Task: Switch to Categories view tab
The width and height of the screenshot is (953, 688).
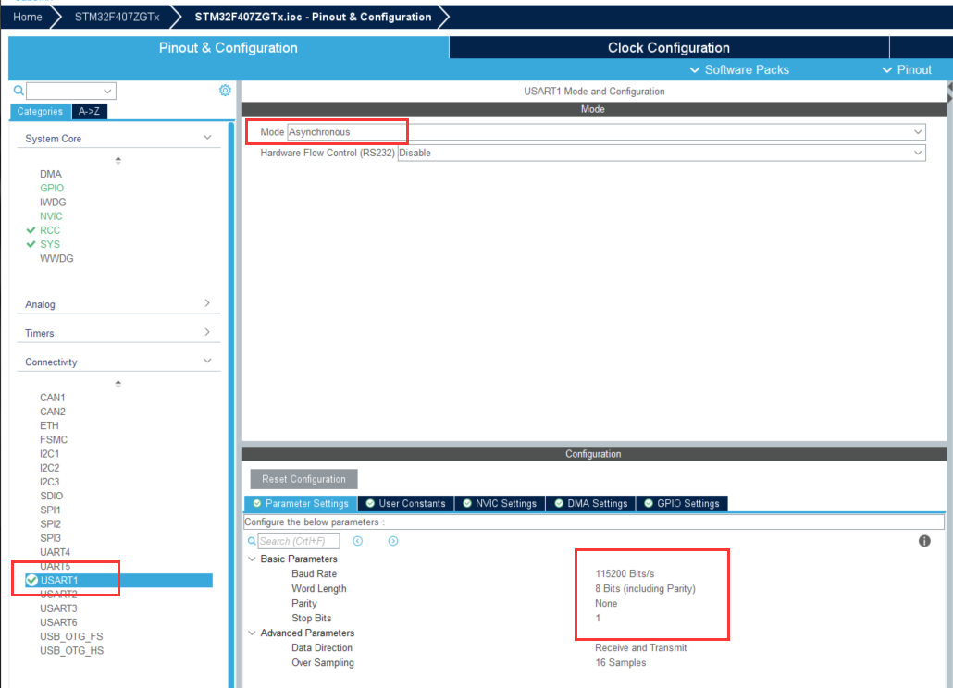Action: (x=40, y=111)
